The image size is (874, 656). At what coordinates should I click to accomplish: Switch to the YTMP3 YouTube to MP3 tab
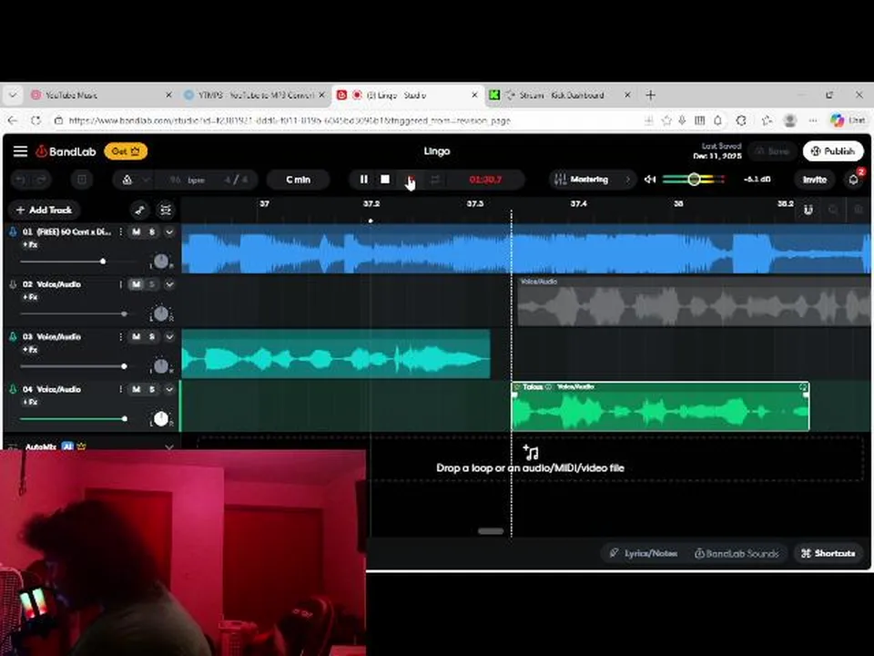(254, 96)
